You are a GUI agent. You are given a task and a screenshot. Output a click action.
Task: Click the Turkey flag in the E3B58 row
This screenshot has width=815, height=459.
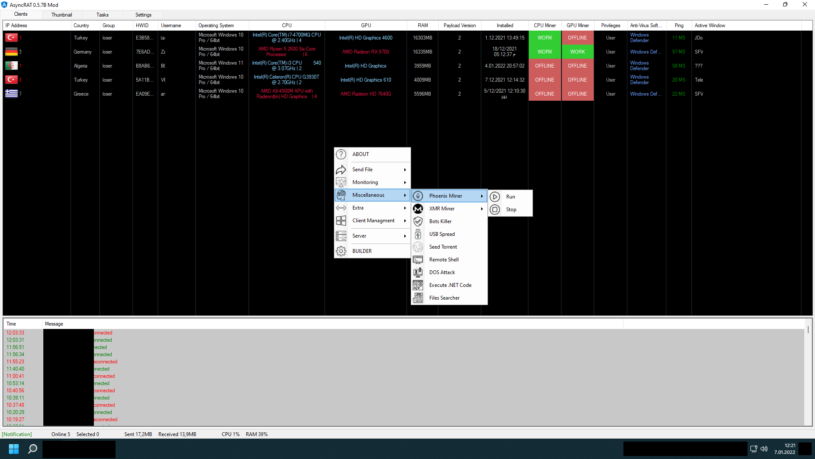[x=11, y=38]
